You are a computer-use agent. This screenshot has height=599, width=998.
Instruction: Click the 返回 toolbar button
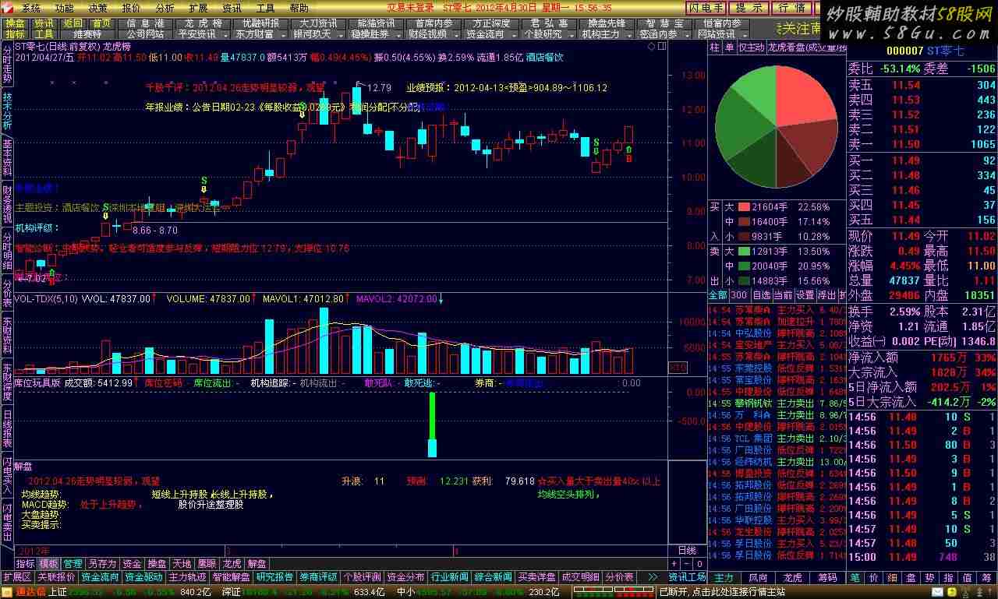point(73,23)
